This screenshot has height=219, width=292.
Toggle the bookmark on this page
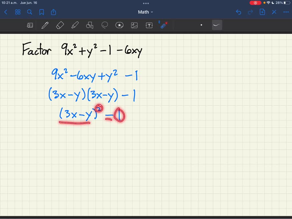point(42,12)
